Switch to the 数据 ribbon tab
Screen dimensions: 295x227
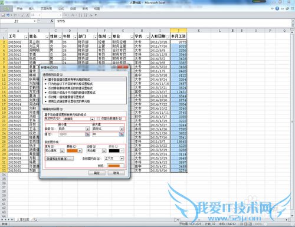pyautogui.click(x=73, y=9)
